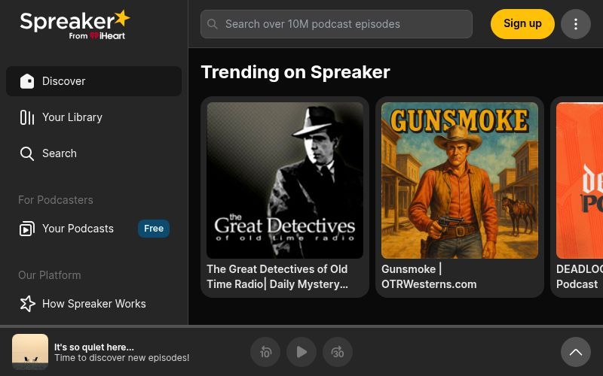Click the Free badge next to Your Podcasts

[x=154, y=229]
